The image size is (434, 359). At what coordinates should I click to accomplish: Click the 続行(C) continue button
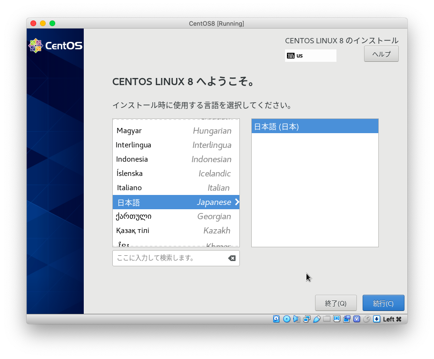[384, 303]
